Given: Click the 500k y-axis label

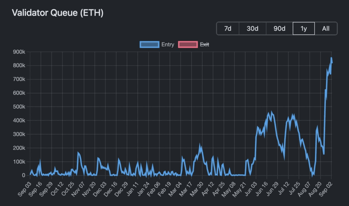Looking at the screenshot, I should (19, 107).
